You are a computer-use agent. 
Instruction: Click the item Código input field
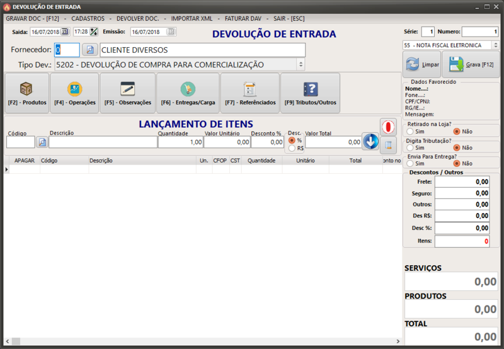pyautogui.click(x=21, y=142)
